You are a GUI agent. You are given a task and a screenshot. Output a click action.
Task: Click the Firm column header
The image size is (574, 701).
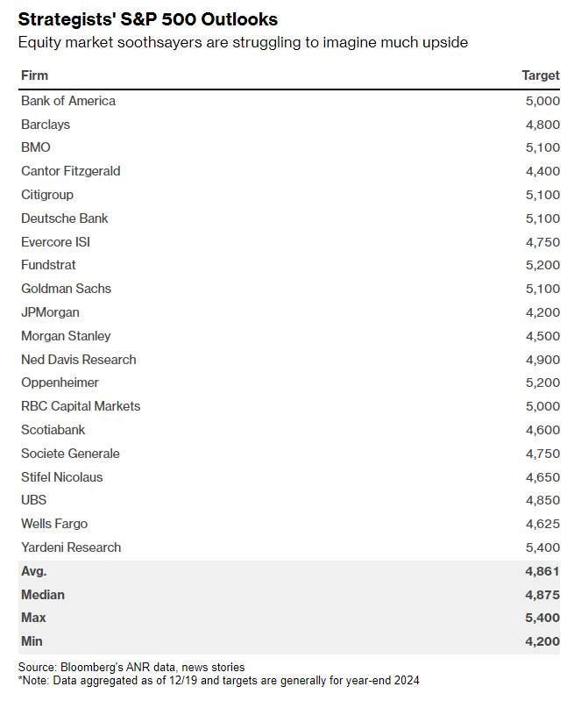pyautogui.click(x=34, y=75)
